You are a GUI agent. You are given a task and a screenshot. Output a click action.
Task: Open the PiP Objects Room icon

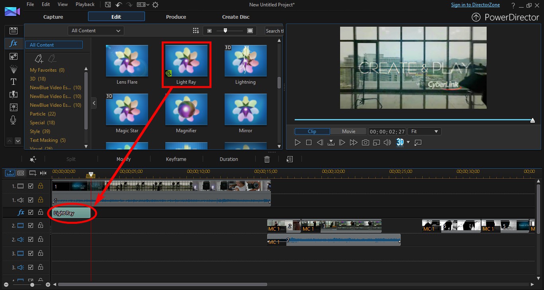[14, 56]
